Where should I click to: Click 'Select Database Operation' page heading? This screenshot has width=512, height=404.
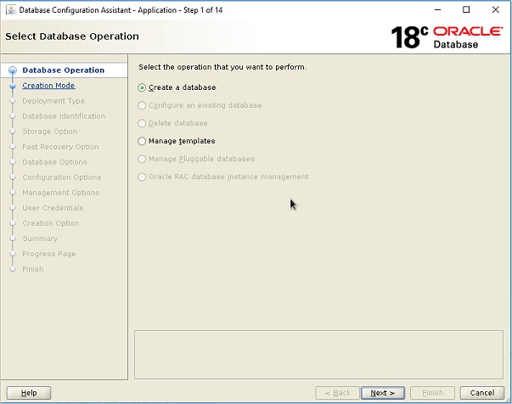(x=72, y=36)
